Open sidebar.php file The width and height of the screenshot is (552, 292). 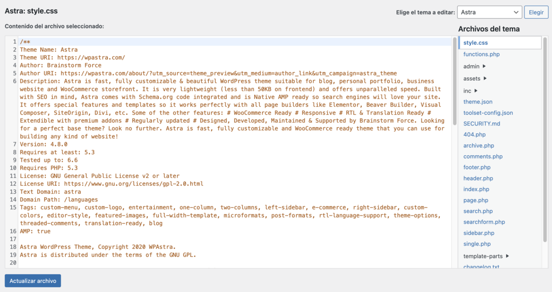point(479,233)
